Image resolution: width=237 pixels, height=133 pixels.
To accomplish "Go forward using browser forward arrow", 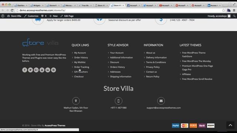I will [7, 10].
